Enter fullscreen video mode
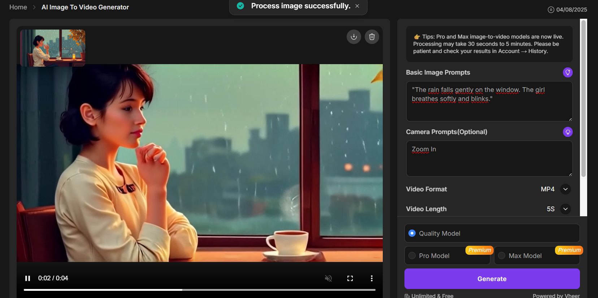The image size is (598, 298). 350,278
